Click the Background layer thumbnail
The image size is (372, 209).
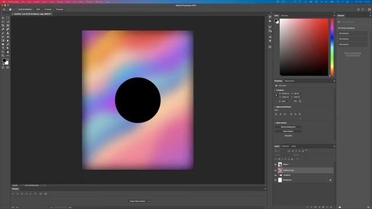(x=280, y=180)
